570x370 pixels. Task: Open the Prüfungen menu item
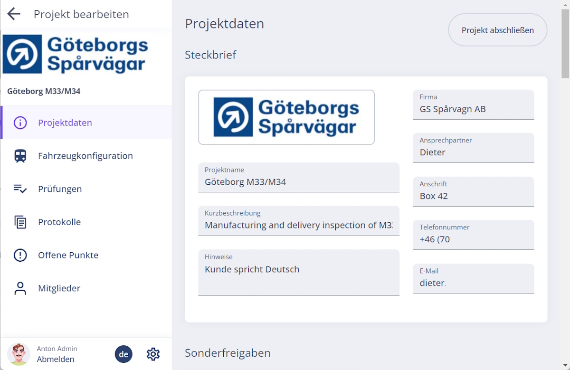pyautogui.click(x=60, y=189)
